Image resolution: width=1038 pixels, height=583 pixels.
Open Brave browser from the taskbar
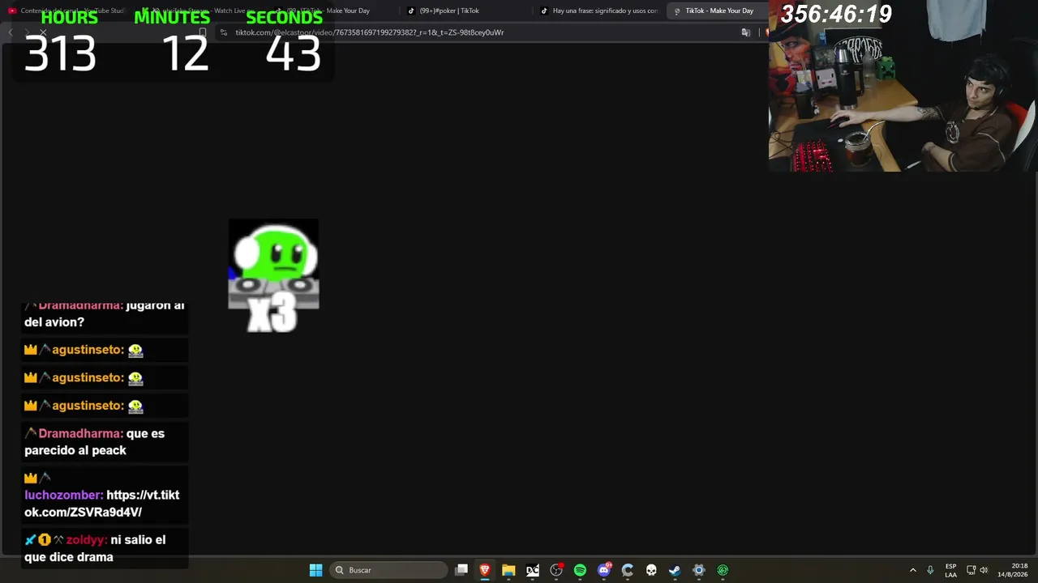(485, 570)
